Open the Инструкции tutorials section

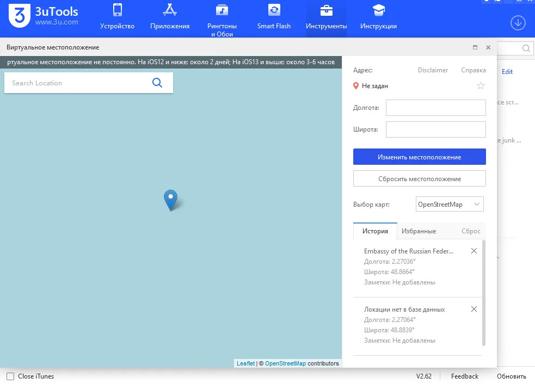pyautogui.click(x=378, y=17)
